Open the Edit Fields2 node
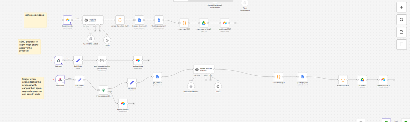Screen dimensions: 410x122 click(x=132, y=83)
